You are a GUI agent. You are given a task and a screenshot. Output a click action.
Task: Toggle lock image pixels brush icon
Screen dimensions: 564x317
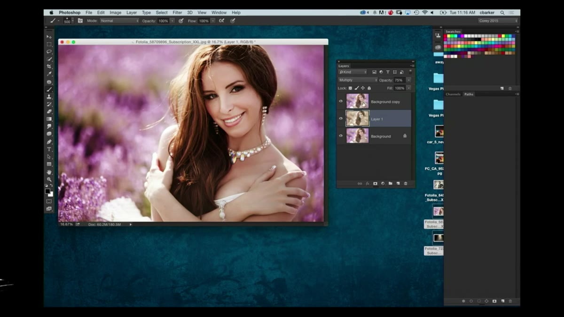tap(357, 88)
